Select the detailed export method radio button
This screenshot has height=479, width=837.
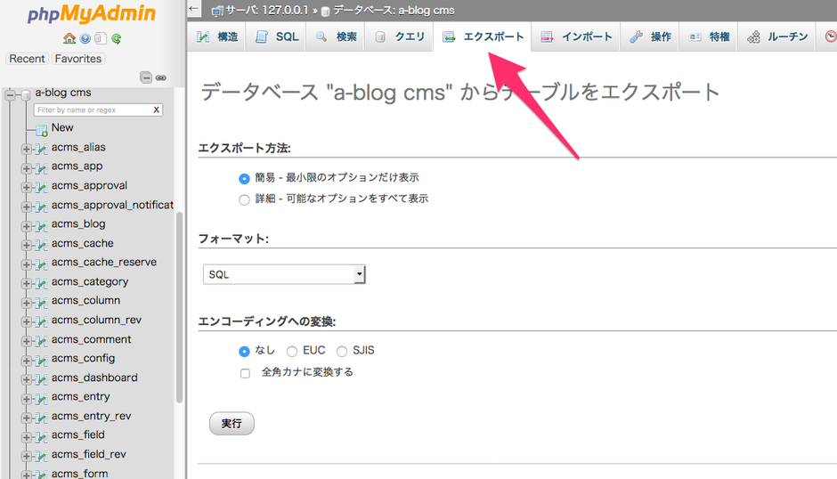click(244, 199)
